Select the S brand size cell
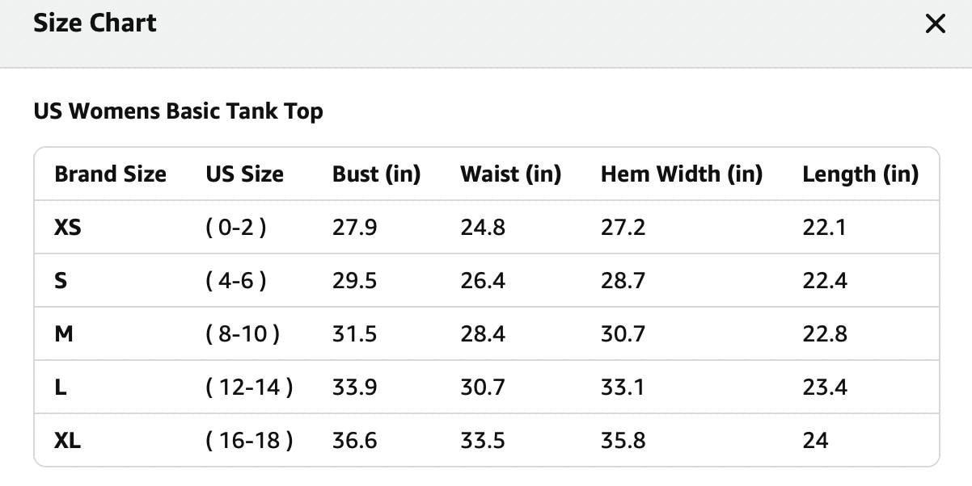The image size is (972, 486). pyautogui.click(x=61, y=281)
